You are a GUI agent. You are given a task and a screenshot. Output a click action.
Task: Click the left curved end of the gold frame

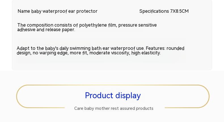pos(17,96)
